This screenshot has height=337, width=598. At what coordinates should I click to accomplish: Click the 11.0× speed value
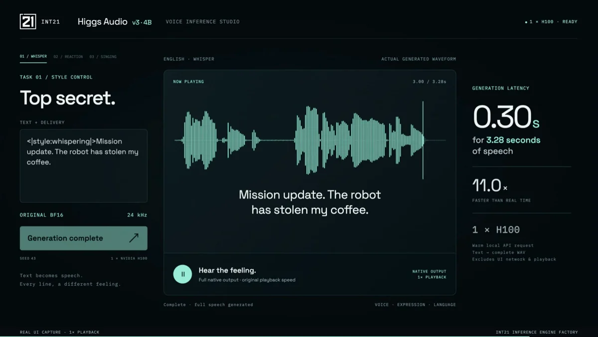490,185
